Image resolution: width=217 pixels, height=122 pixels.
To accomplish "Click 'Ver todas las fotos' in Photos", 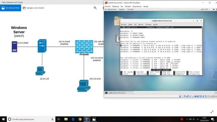I will tap(11, 8).
